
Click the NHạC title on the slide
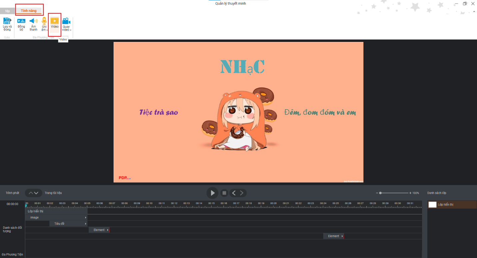pyautogui.click(x=242, y=67)
